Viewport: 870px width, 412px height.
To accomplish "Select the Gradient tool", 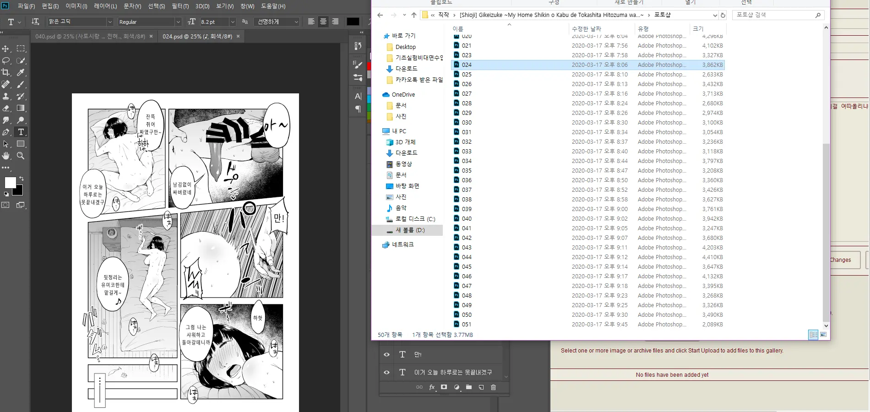I will pos(21,108).
